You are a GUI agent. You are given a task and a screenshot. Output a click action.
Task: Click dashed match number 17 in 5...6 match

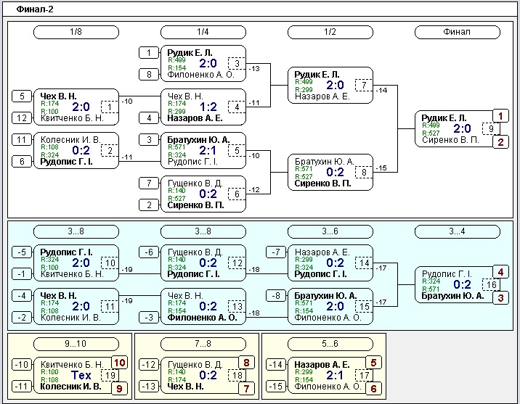click(x=364, y=375)
